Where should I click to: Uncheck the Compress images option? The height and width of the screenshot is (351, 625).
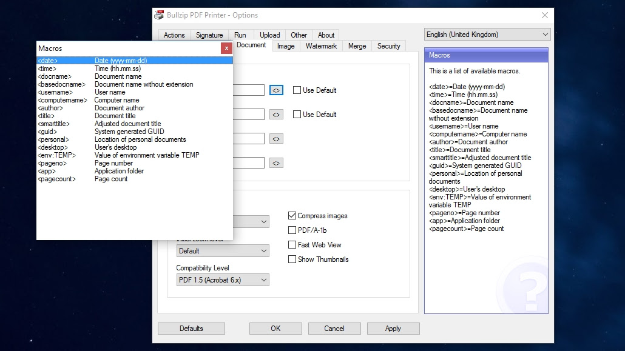[292, 216]
